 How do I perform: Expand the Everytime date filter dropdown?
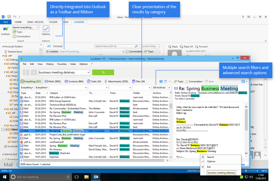click(x=42, y=88)
